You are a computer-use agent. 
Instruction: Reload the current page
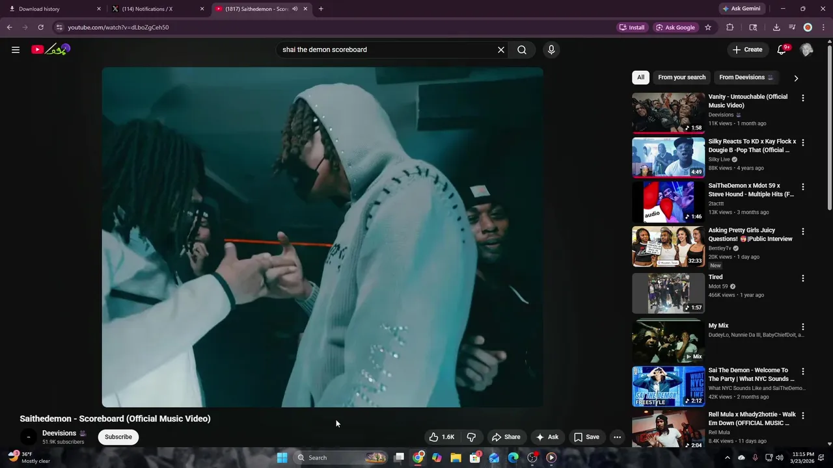[40, 27]
